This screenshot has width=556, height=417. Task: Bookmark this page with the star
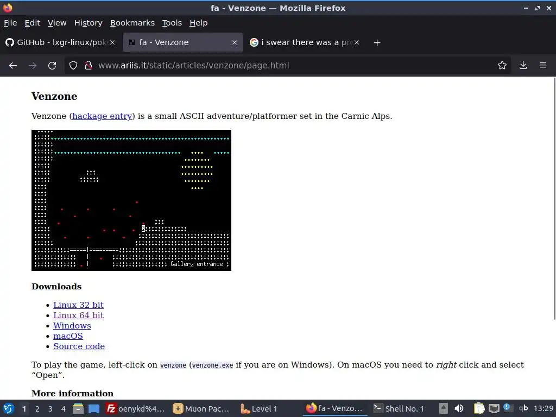(x=502, y=65)
